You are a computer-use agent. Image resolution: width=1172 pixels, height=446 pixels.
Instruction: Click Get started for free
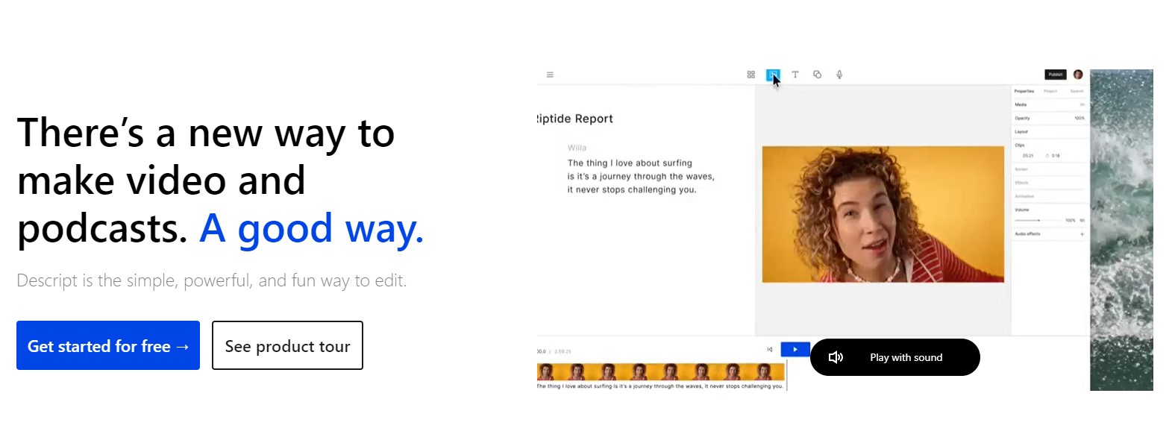click(x=108, y=345)
